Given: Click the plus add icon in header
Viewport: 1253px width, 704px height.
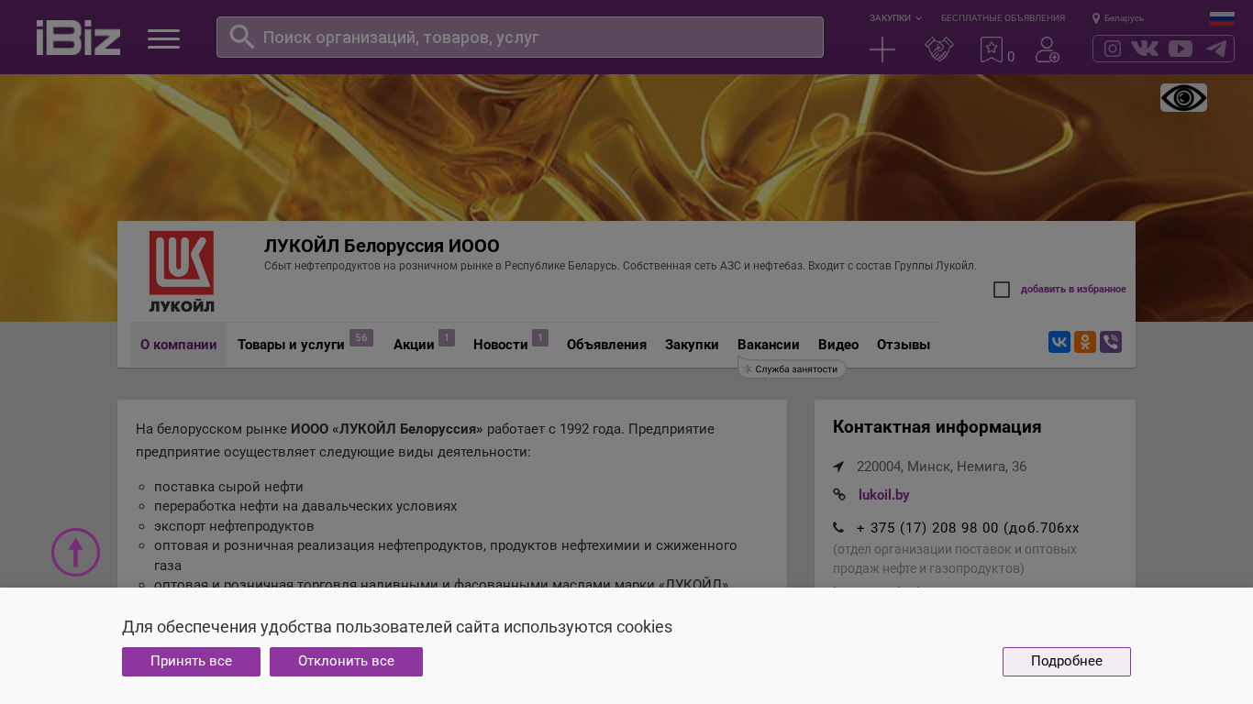Looking at the screenshot, I should pos(882,49).
